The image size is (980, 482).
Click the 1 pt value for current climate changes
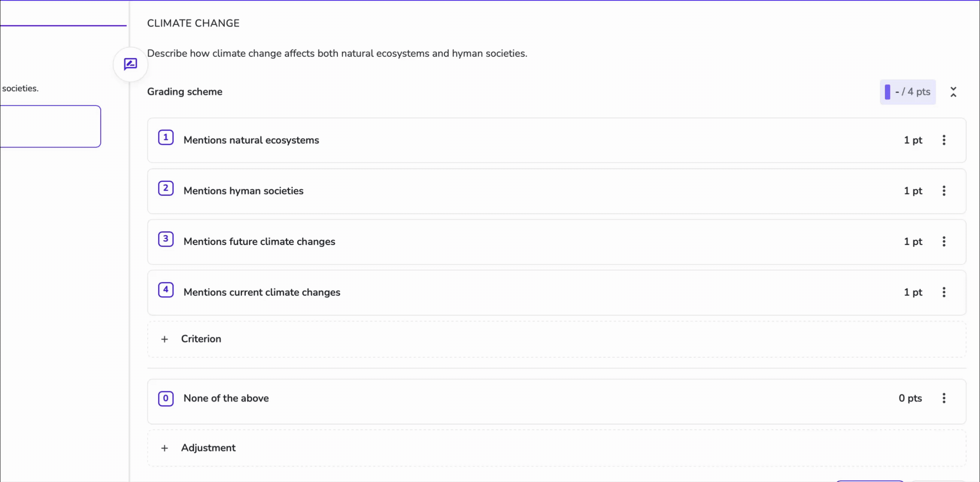coord(913,292)
